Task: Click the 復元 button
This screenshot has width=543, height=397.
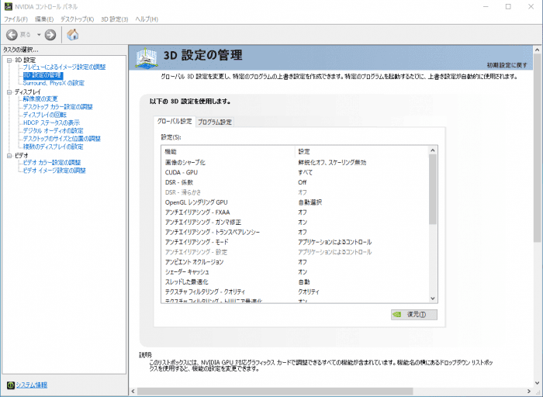Action: click(414, 315)
